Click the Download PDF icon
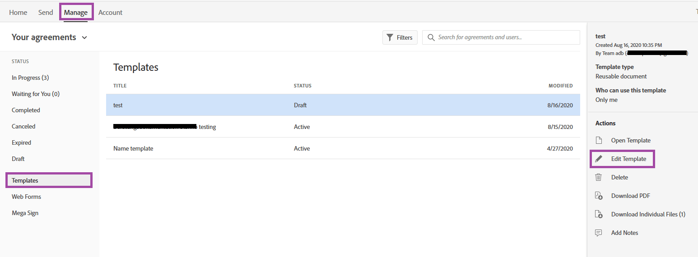Viewport: 698px width, 257px height. 599,196
